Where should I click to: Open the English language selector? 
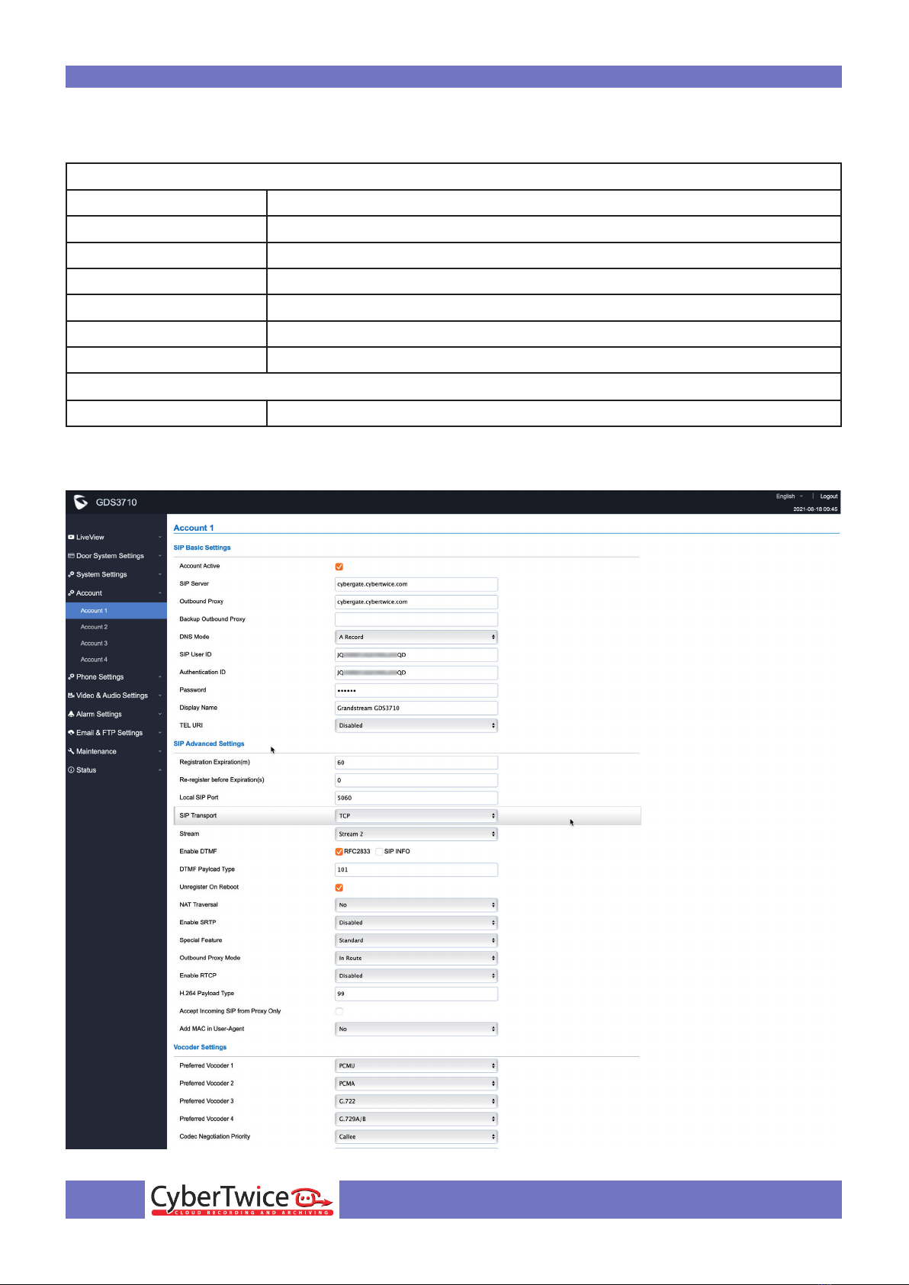point(789,496)
